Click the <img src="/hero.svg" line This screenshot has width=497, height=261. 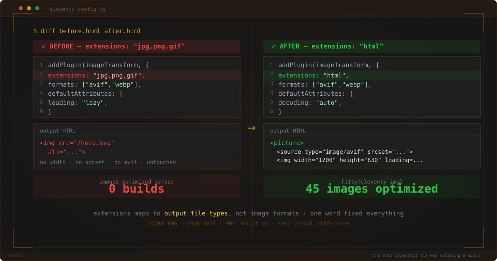(77, 143)
